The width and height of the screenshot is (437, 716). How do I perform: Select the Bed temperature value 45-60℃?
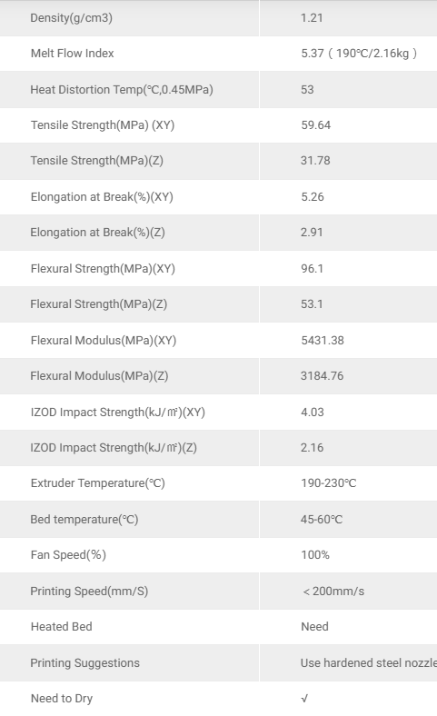[x=322, y=519]
